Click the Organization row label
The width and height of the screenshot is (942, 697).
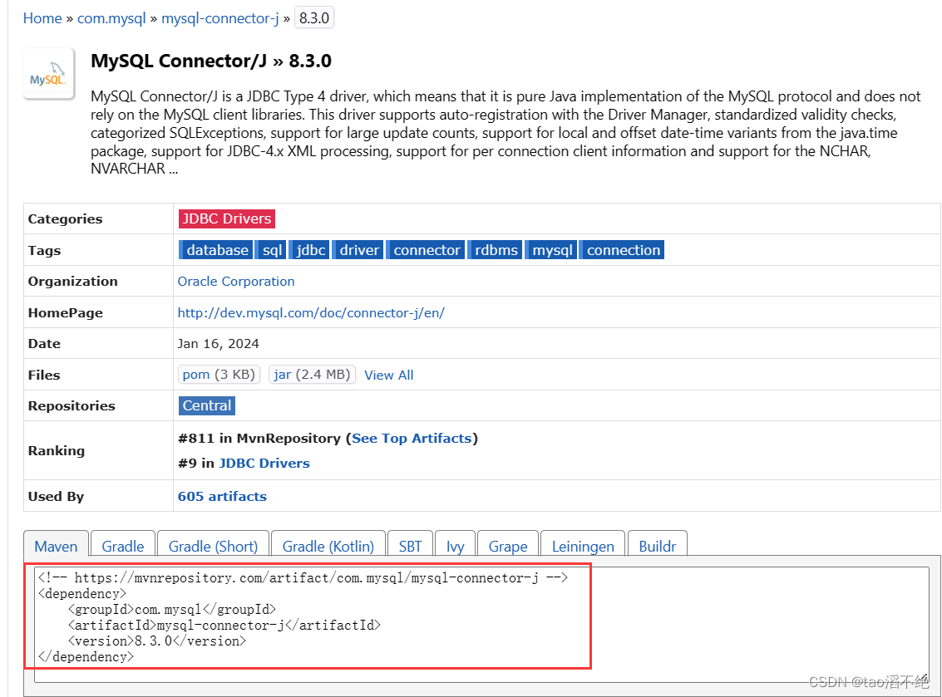pyautogui.click(x=72, y=281)
